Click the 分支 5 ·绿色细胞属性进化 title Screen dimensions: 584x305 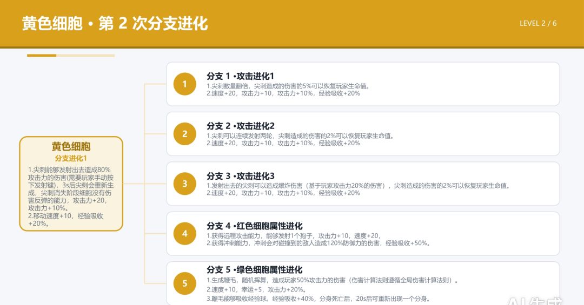pos(254,269)
